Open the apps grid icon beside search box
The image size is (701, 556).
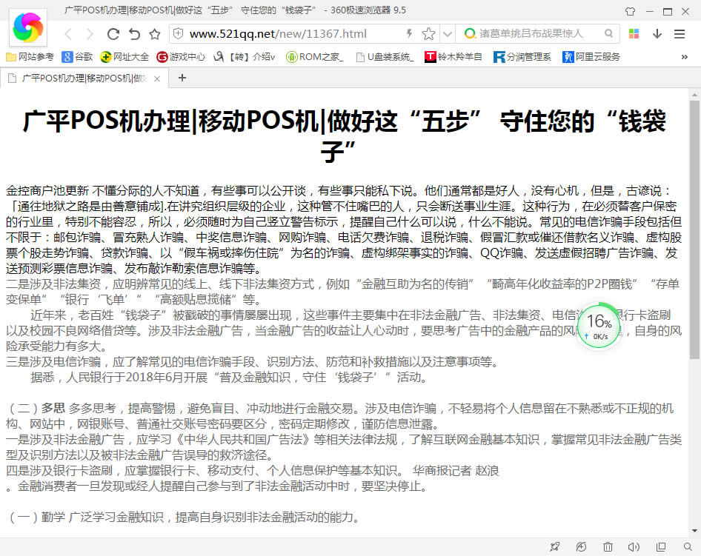(x=634, y=33)
